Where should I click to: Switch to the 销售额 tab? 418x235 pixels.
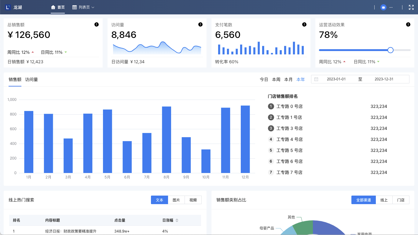pyautogui.click(x=15, y=79)
